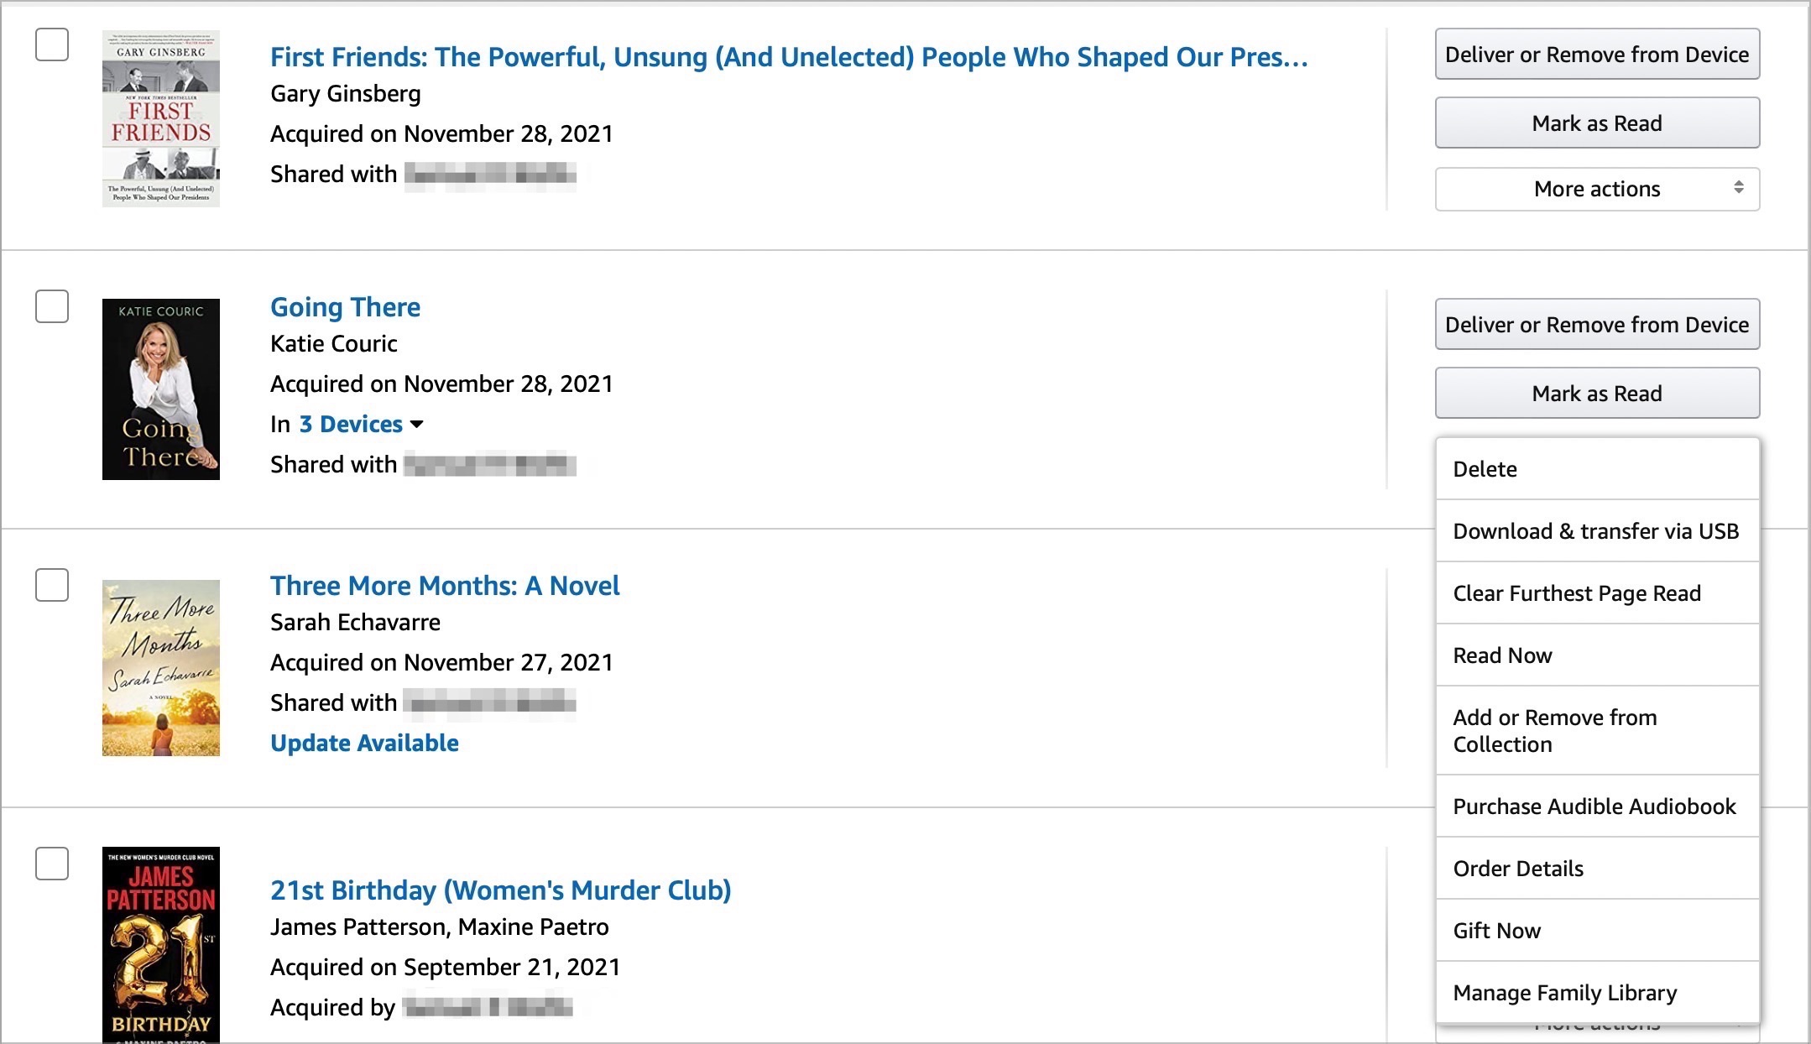Click Mark as Read for First Friends
The image size is (1811, 1044).
tap(1597, 122)
